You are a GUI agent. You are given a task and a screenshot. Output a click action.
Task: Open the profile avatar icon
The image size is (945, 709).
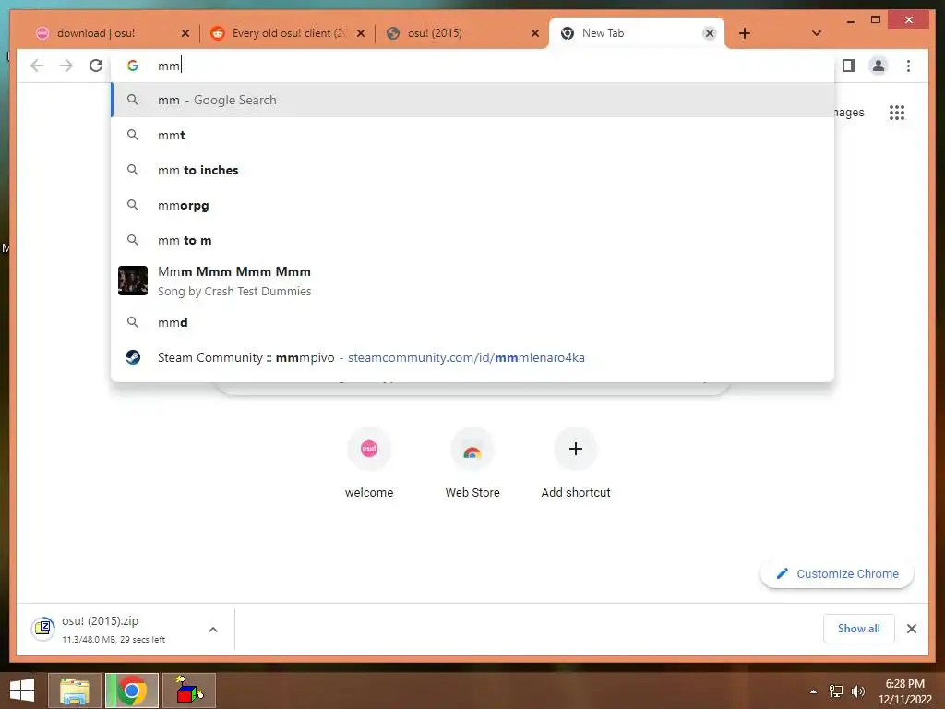click(879, 66)
